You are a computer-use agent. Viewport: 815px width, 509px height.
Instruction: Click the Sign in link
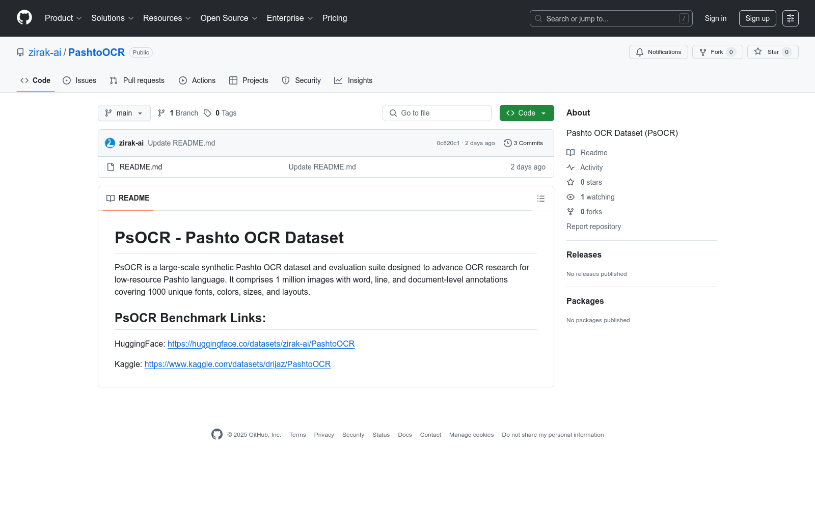tap(716, 18)
